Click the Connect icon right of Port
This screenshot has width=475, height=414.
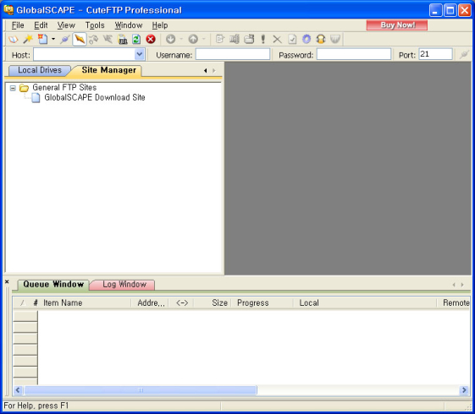pyautogui.click(x=464, y=55)
